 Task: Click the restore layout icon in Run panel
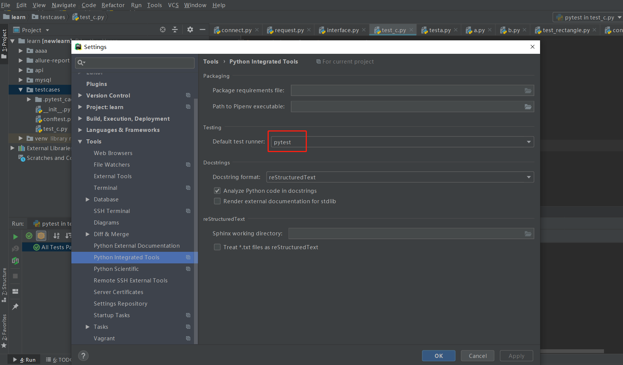click(x=15, y=291)
